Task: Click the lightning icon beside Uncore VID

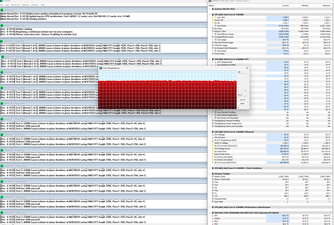Action: coord(213,20)
